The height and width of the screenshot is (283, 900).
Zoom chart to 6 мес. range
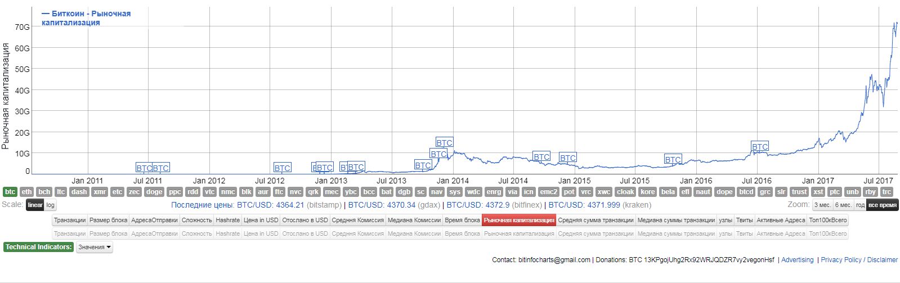coord(843,205)
